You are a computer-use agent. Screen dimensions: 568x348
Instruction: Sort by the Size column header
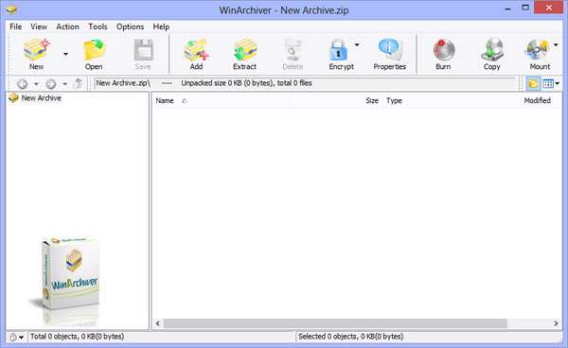[x=372, y=101]
